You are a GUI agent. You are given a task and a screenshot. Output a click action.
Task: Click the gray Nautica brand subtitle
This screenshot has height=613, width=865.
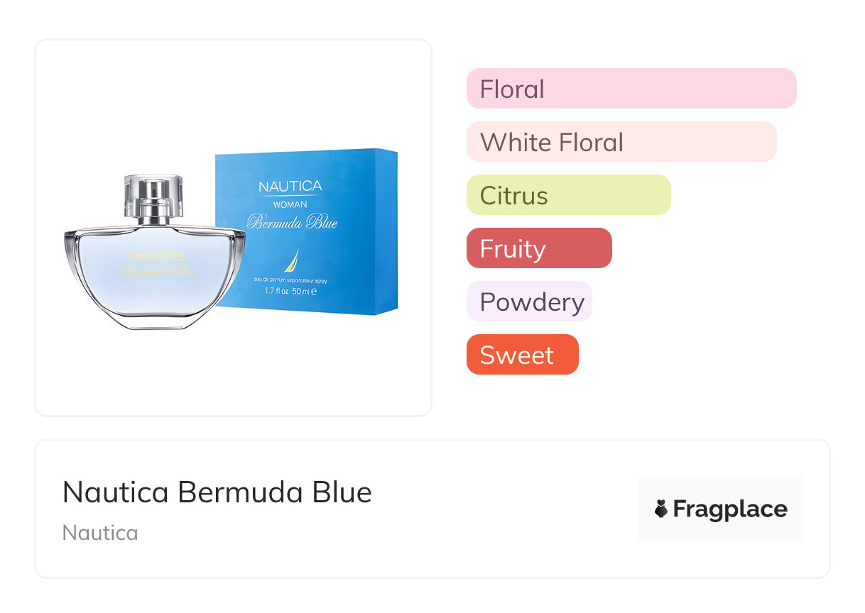[100, 532]
